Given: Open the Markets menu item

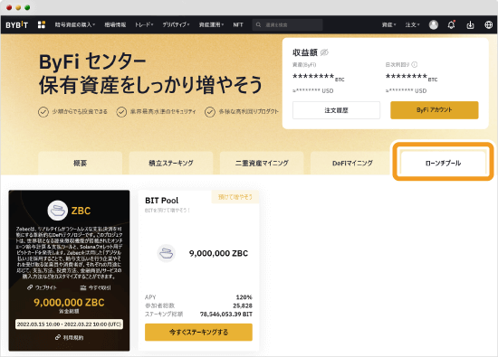Looking at the screenshot, I should (115, 24).
